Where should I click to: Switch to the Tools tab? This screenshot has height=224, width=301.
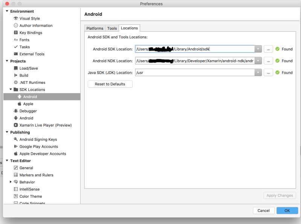pos(112,28)
